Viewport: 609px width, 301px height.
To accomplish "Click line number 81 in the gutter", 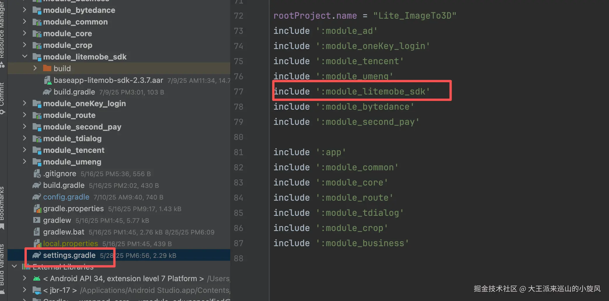I will [238, 152].
